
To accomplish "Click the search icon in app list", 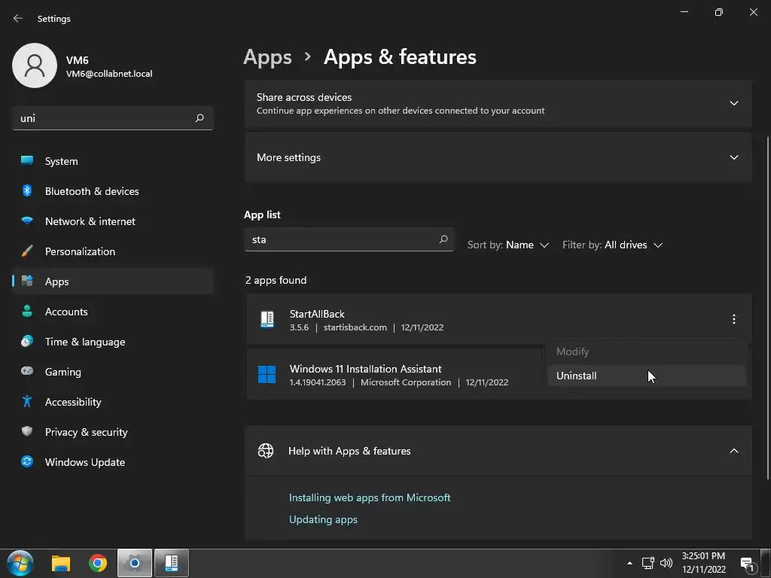I will [x=443, y=239].
